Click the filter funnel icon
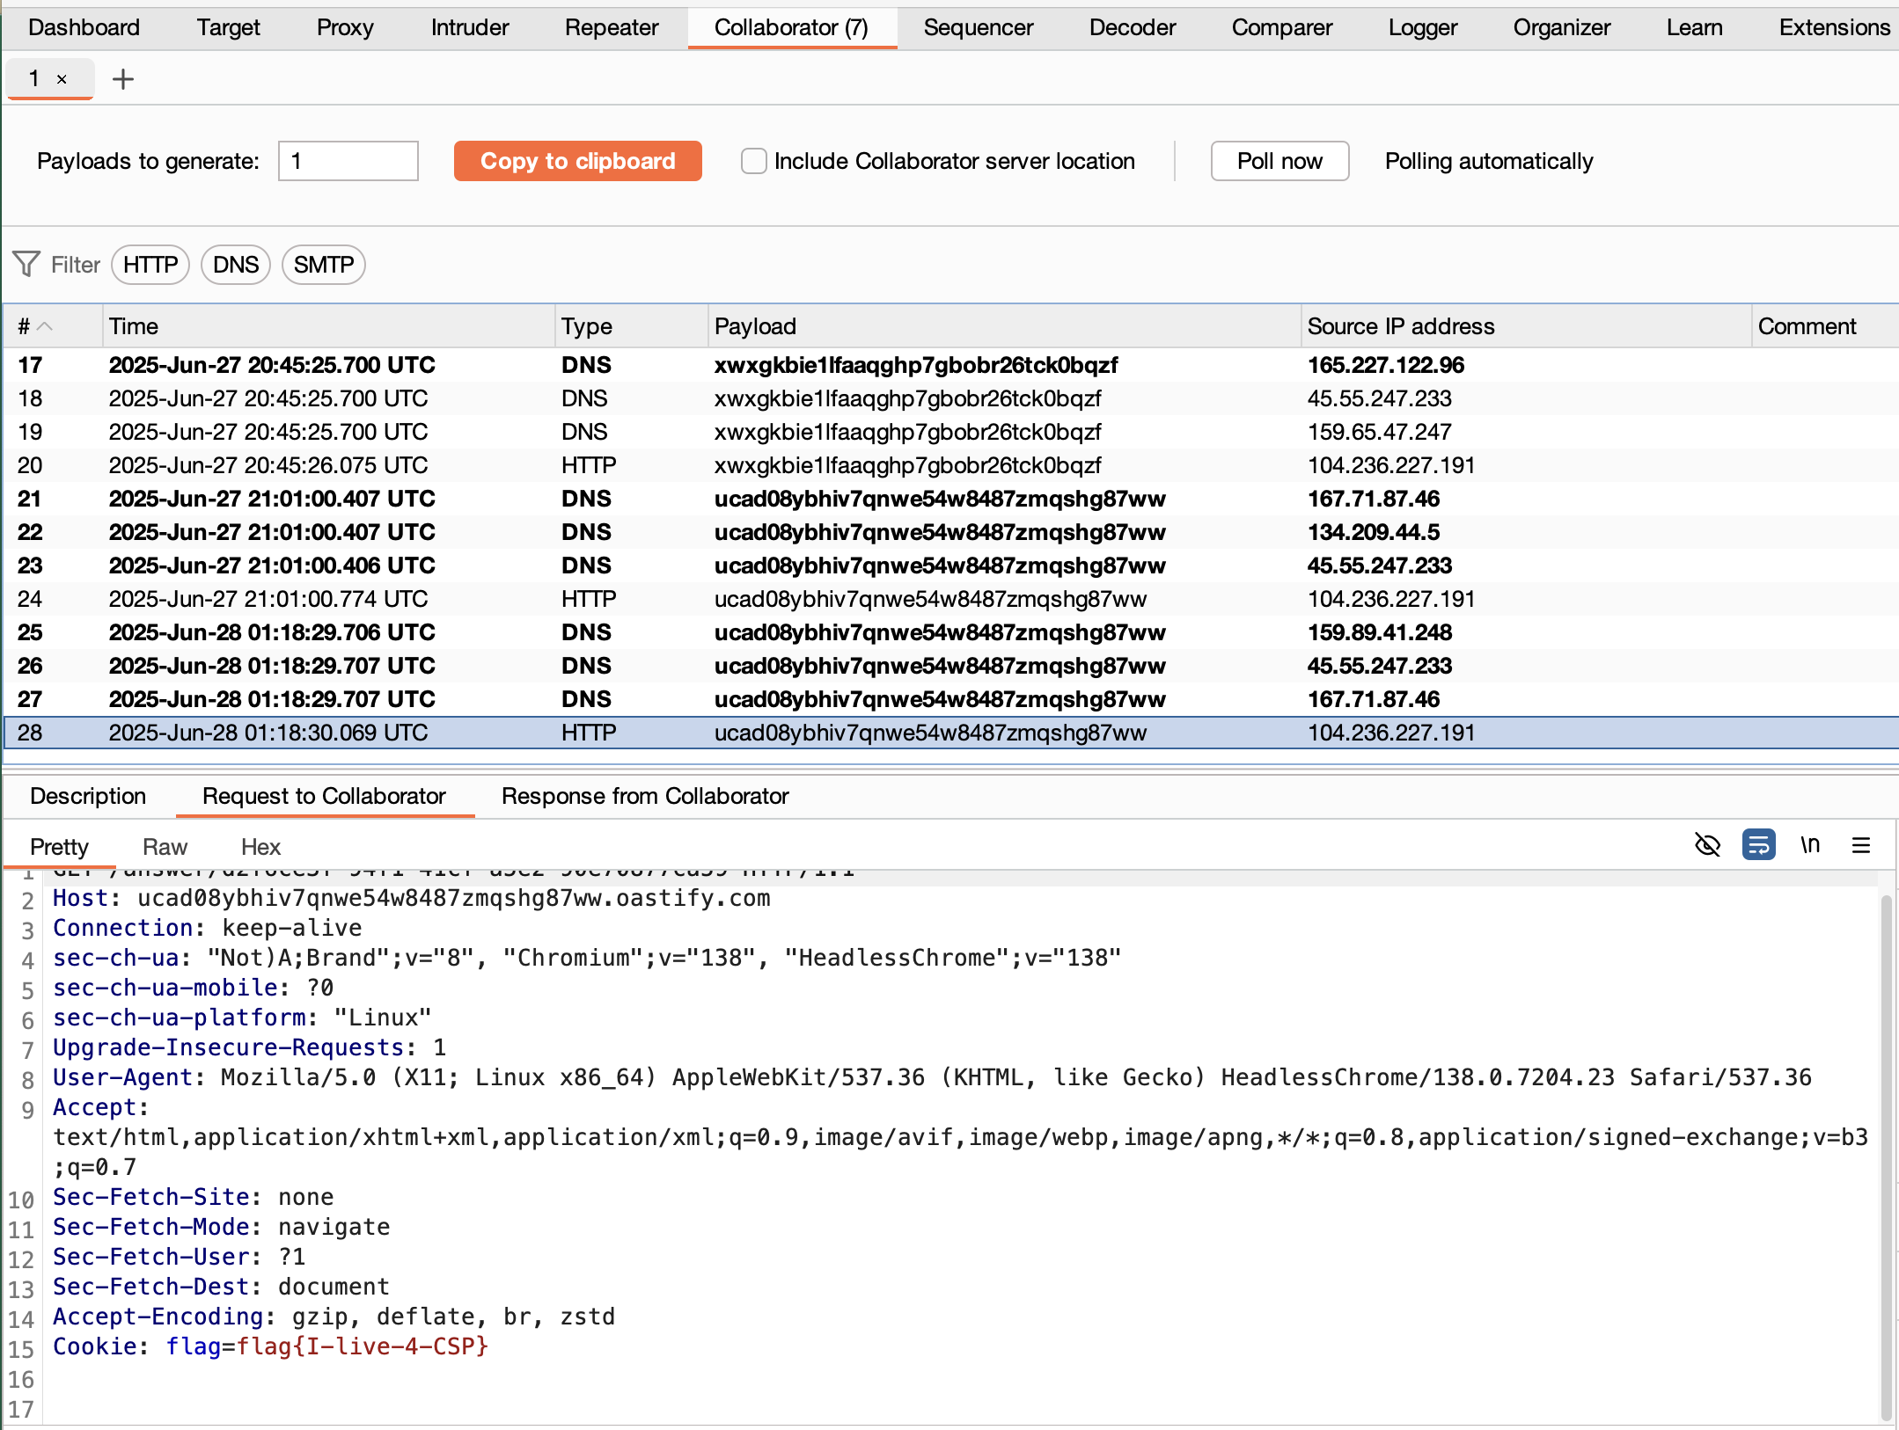This screenshot has height=1430, width=1899. click(x=26, y=264)
